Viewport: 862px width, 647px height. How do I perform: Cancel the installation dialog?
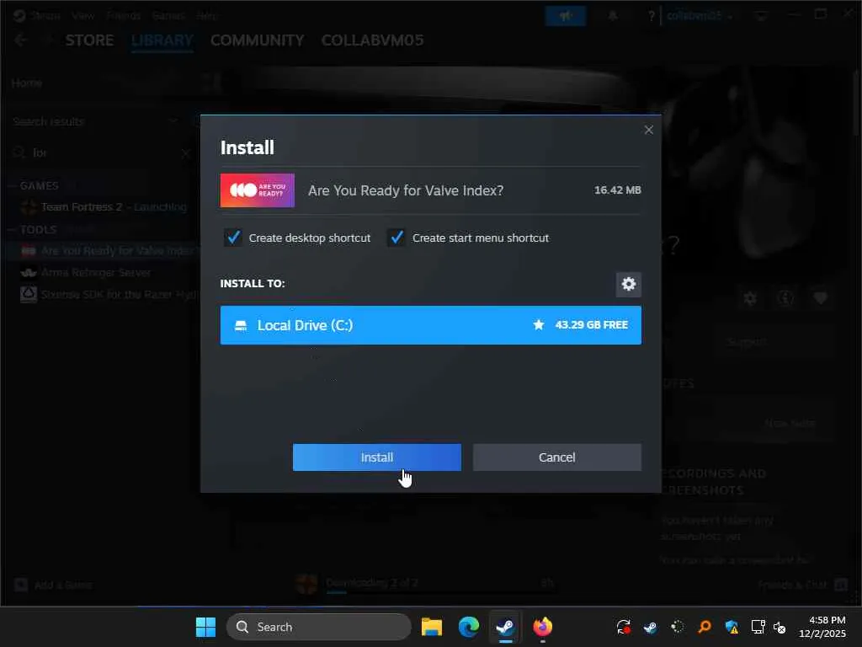[557, 457]
